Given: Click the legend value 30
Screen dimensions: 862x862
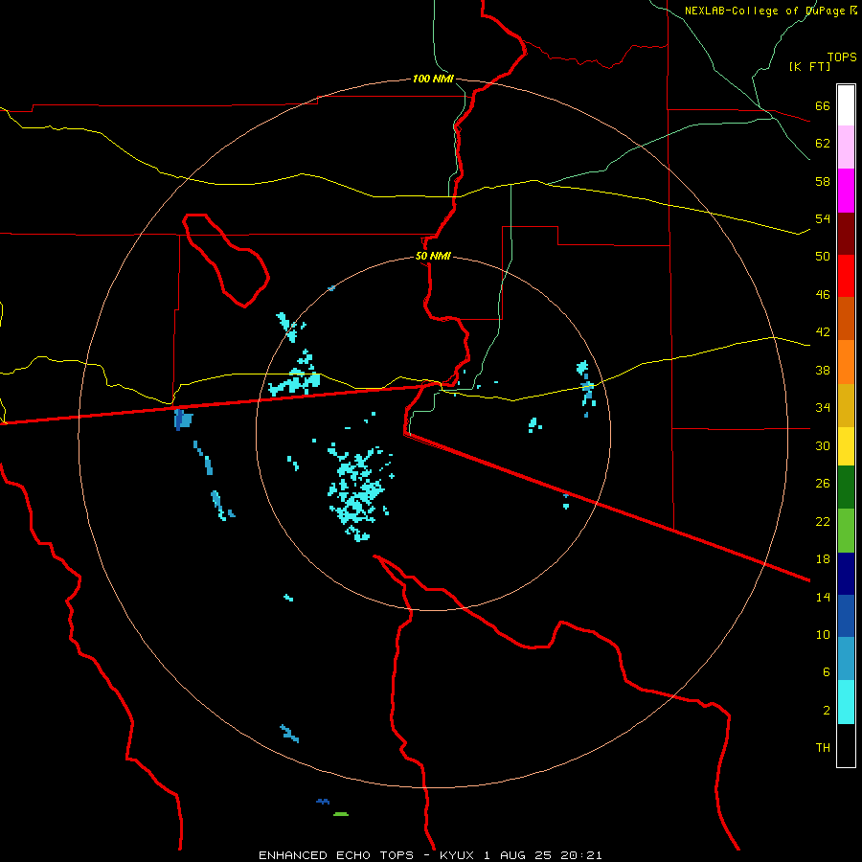Looking at the screenshot, I should [823, 445].
